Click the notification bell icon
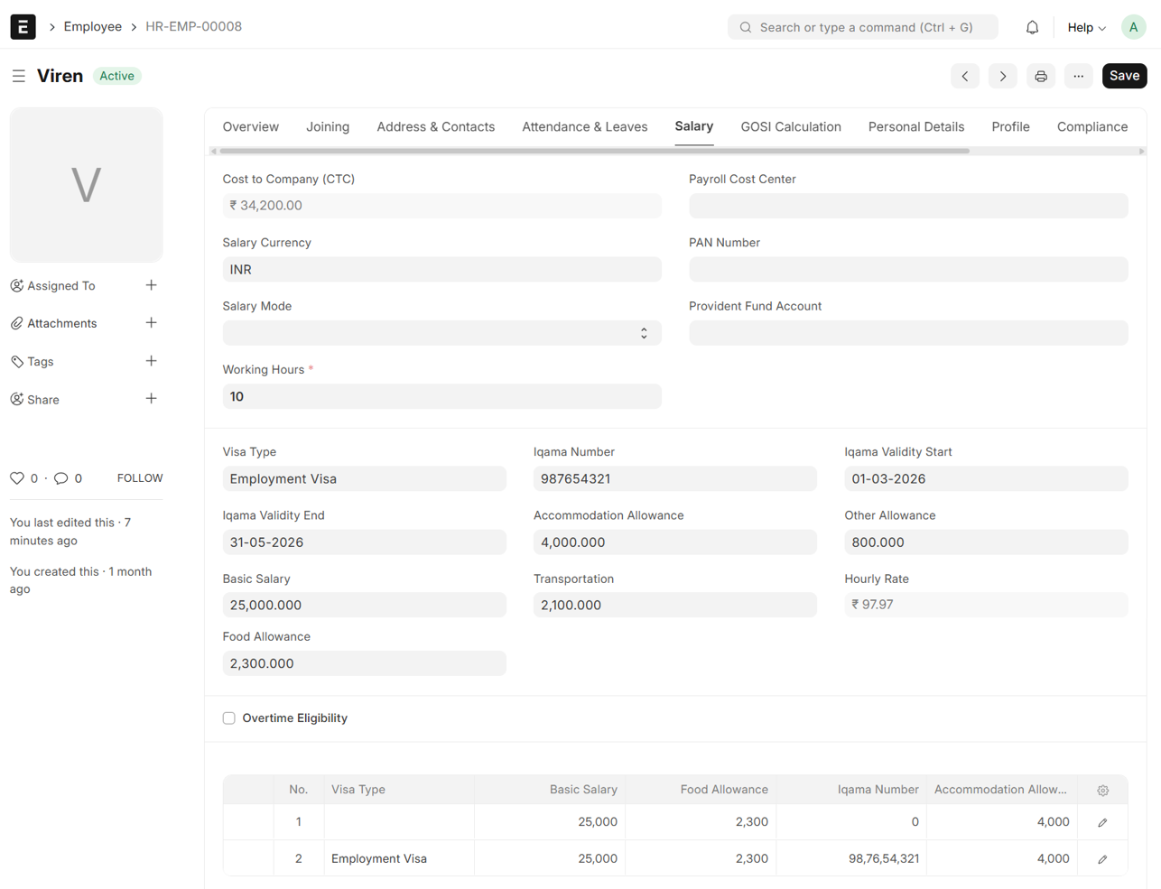This screenshot has height=889, width=1161. 1032,27
